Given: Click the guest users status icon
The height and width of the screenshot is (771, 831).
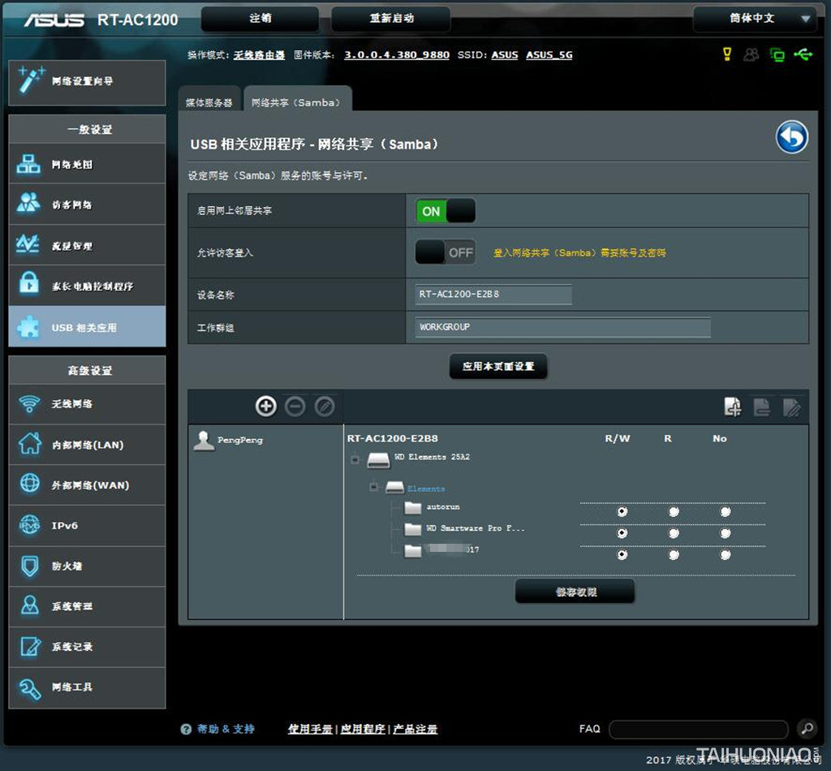Looking at the screenshot, I should (751, 54).
